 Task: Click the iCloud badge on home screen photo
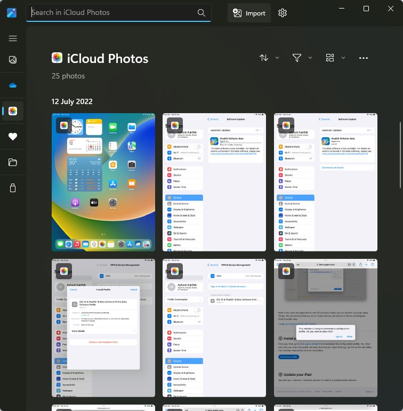click(64, 125)
